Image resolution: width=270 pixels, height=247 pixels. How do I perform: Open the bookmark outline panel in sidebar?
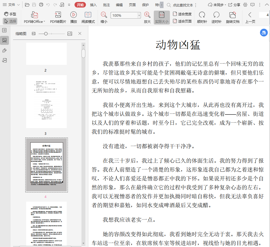tap(4, 30)
